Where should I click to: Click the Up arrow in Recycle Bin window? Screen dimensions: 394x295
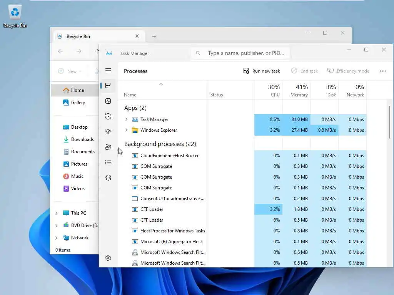click(97, 51)
